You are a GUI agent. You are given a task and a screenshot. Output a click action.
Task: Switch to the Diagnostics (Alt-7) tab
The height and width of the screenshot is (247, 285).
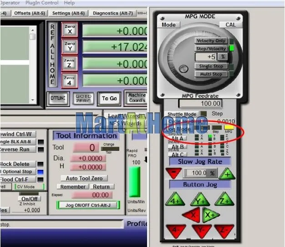click(x=113, y=13)
